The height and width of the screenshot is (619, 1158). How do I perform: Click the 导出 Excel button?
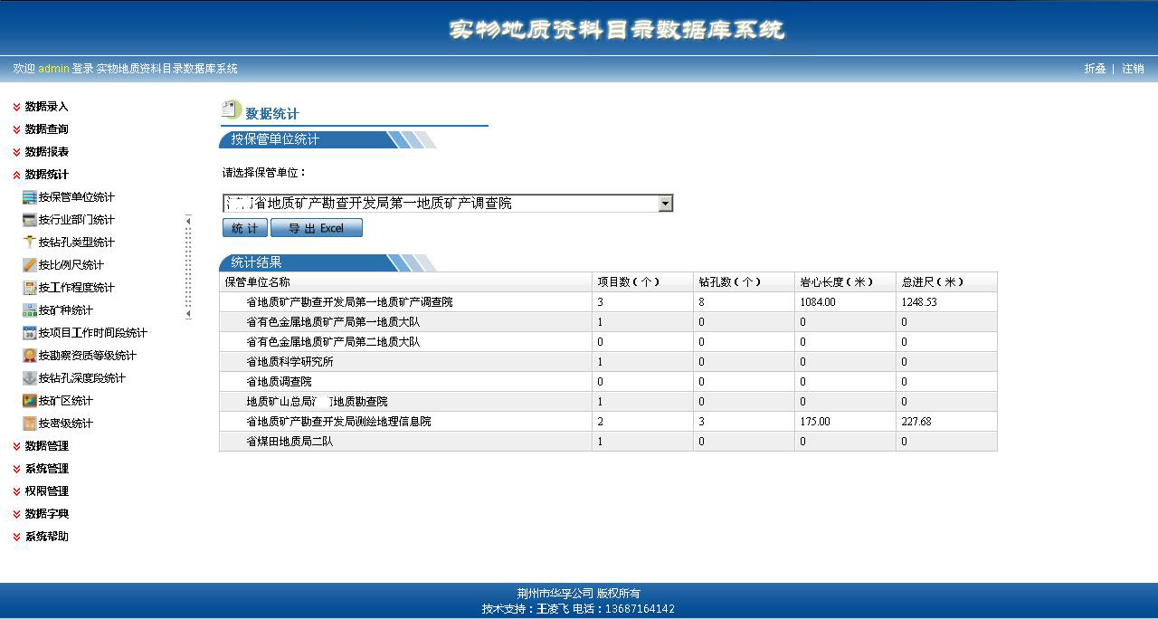[316, 227]
